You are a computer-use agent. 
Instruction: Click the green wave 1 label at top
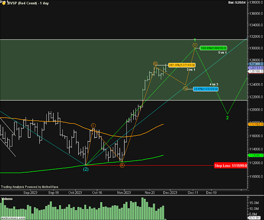195,40
